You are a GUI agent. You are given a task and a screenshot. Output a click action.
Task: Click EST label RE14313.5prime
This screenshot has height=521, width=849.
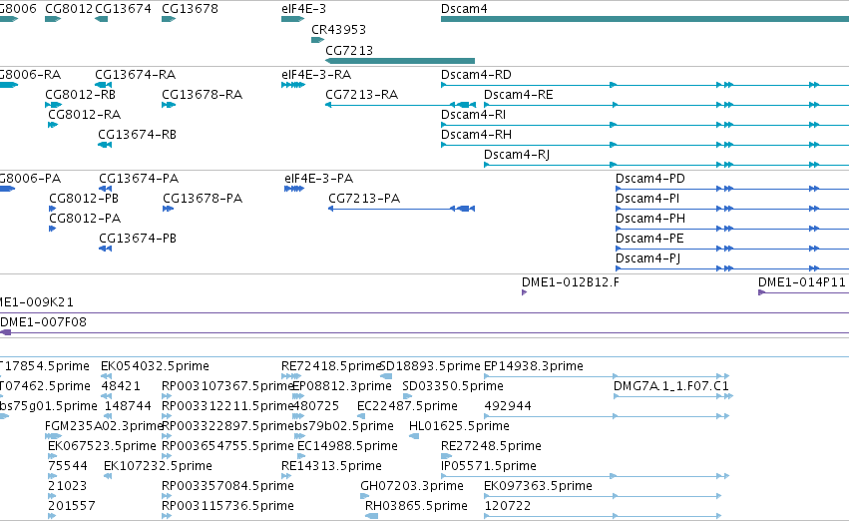(331, 466)
